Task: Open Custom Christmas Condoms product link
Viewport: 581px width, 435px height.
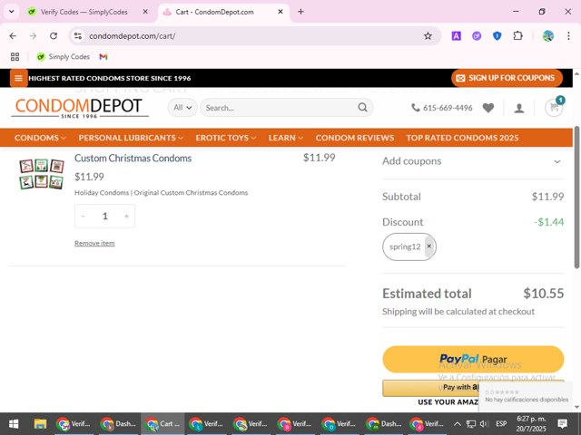Action: point(133,158)
